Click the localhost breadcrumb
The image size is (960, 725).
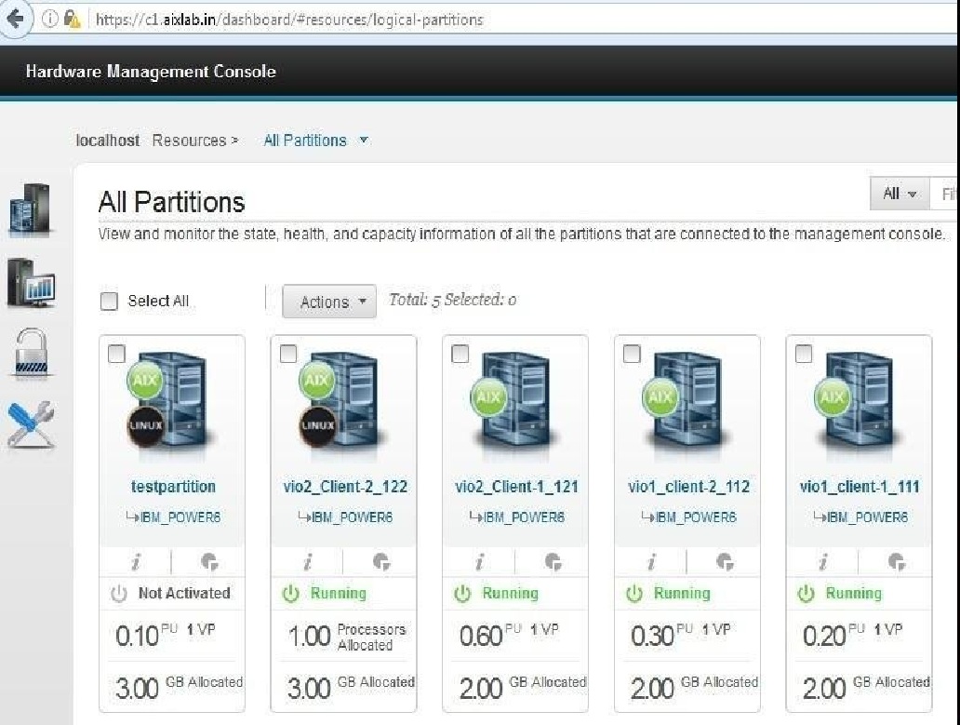click(108, 141)
